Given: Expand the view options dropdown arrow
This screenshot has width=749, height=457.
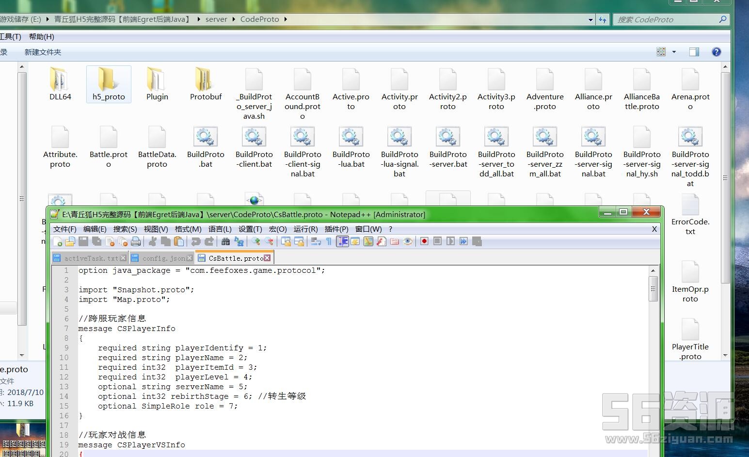Looking at the screenshot, I should (674, 52).
